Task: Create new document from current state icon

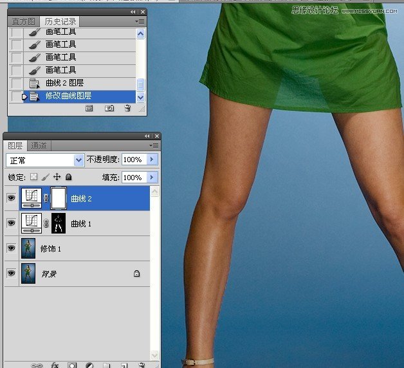Action: click(89, 109)
